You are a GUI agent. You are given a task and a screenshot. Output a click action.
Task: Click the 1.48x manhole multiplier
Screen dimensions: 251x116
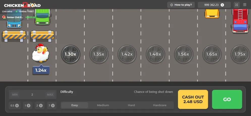[x=155, y=54]
